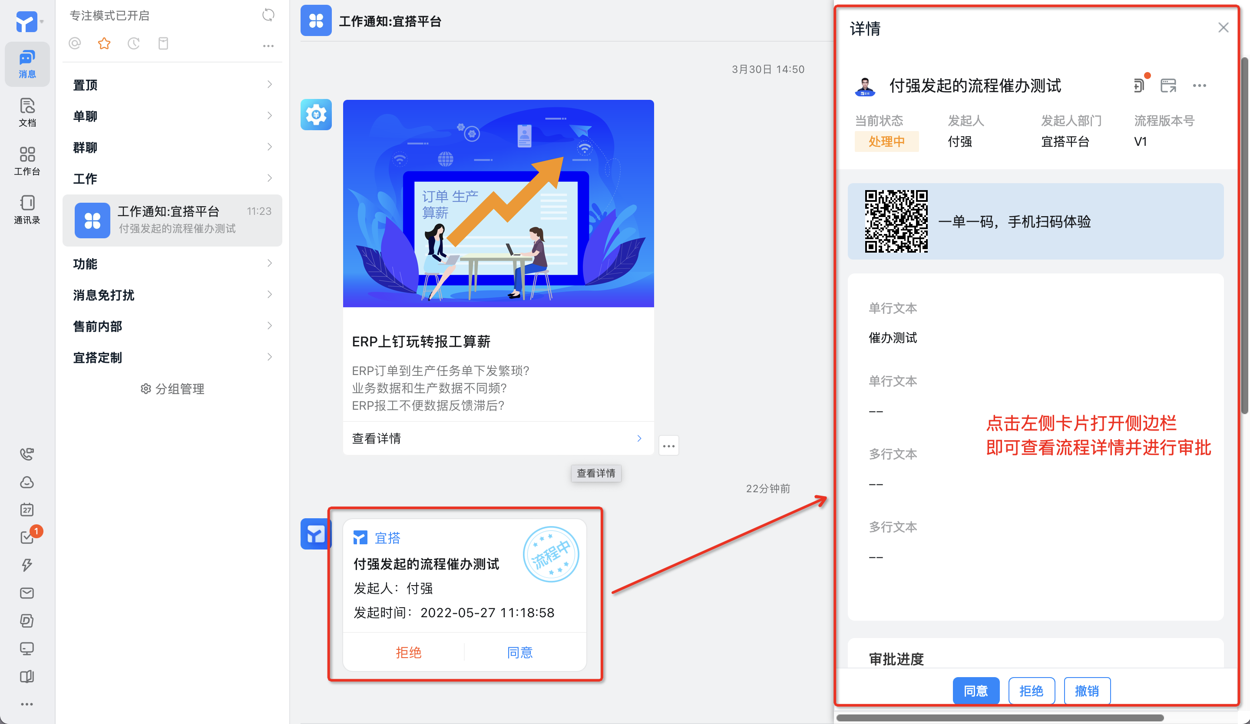Click 查看详情 link in ERP card
1250x724 pixels.
click(x=498, y=438)
